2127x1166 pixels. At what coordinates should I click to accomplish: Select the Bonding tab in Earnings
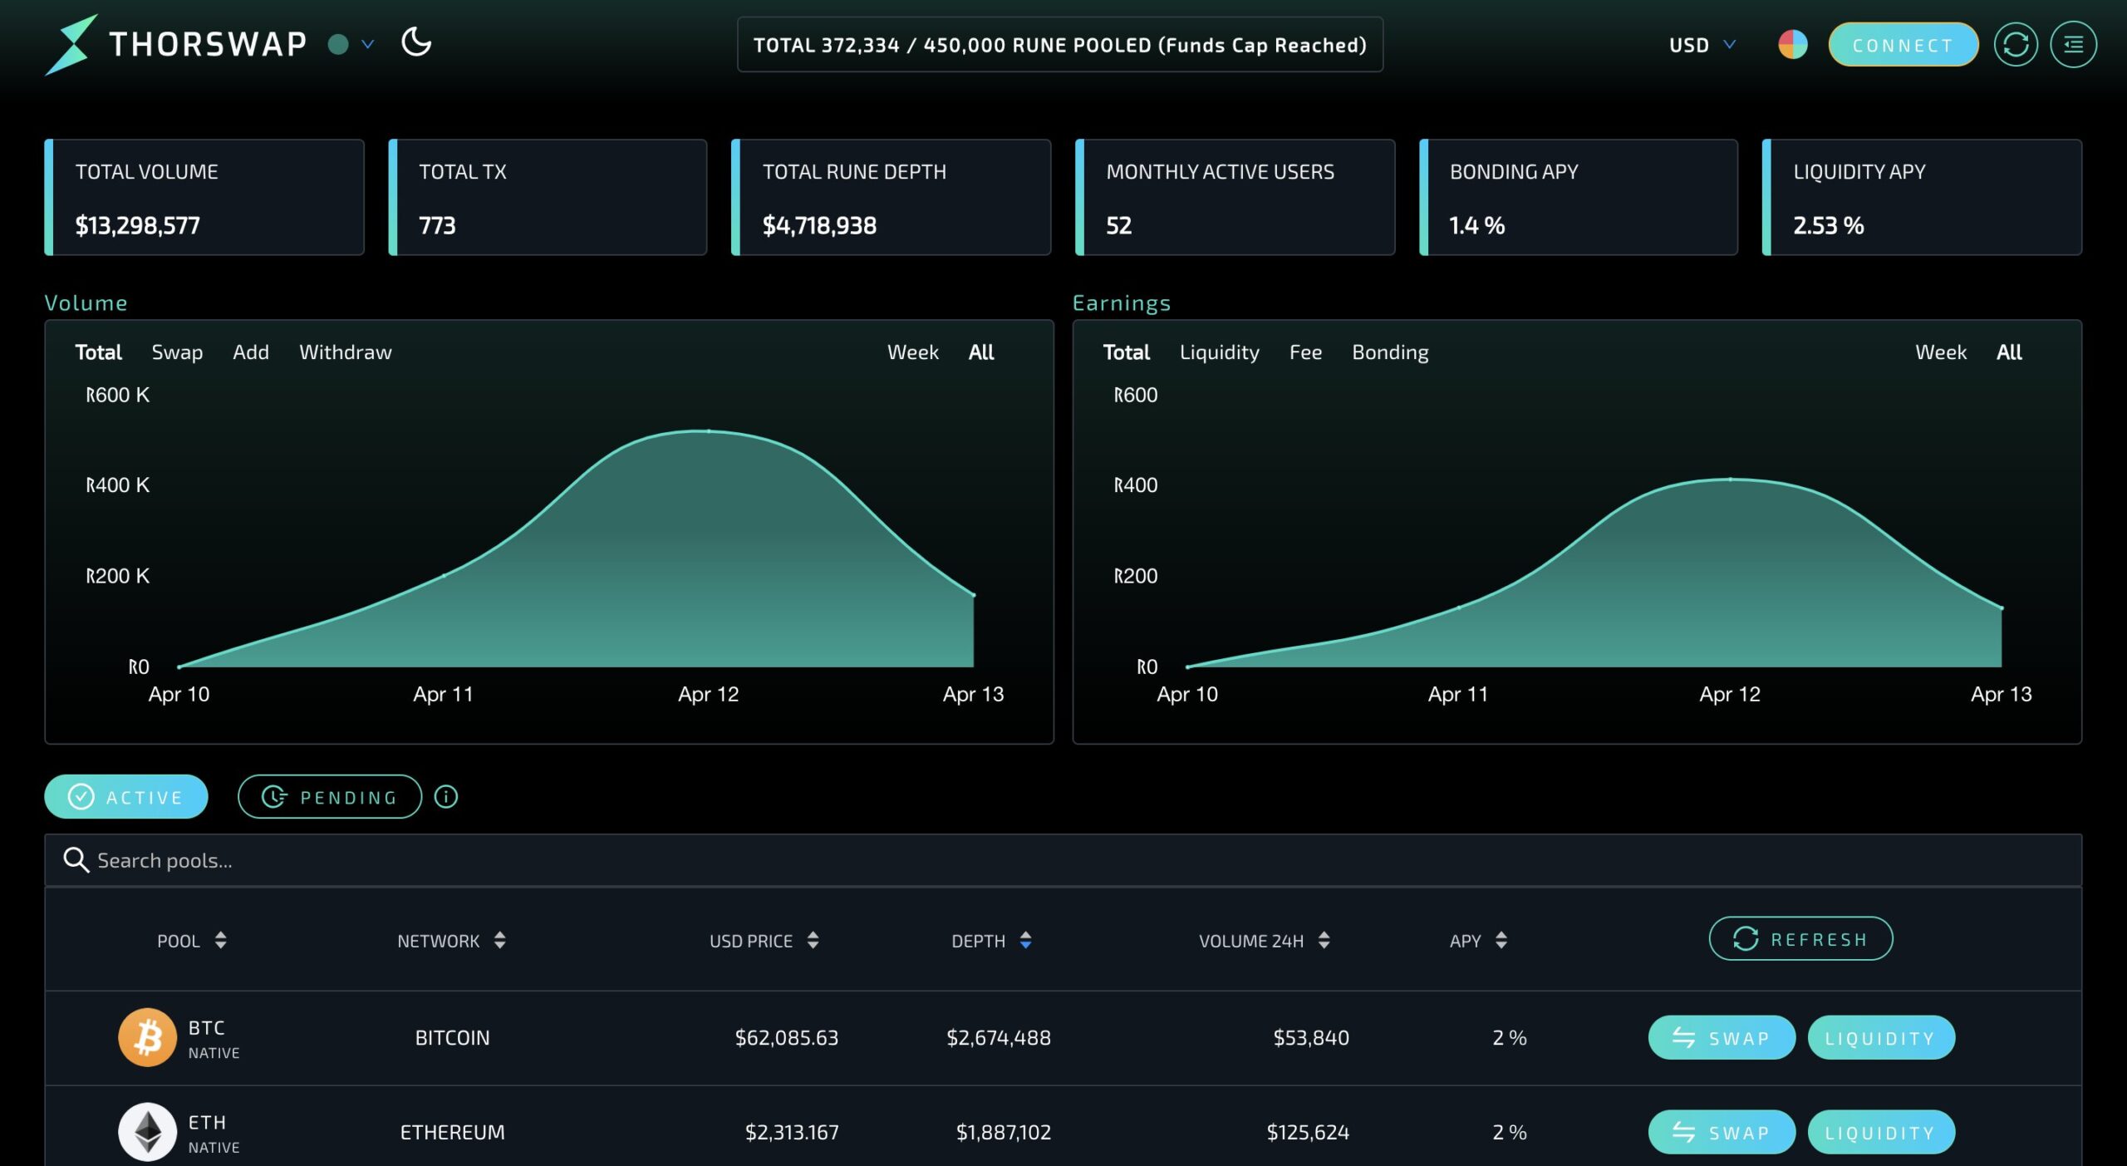(x=1390, y=352)
